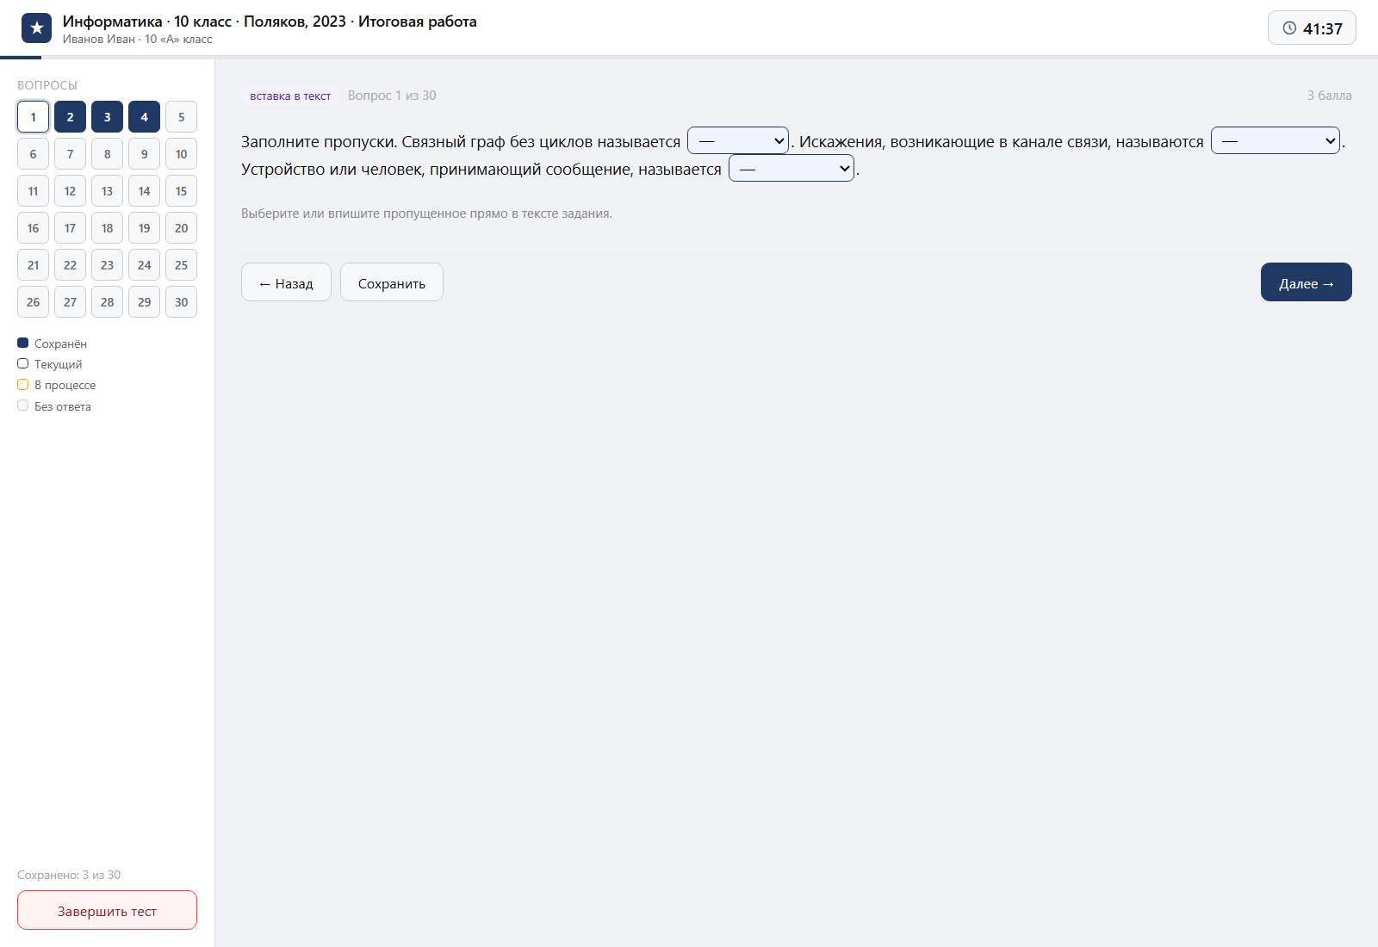Go to question 2
Viewport: 1378px width, 947px height.
70,117
